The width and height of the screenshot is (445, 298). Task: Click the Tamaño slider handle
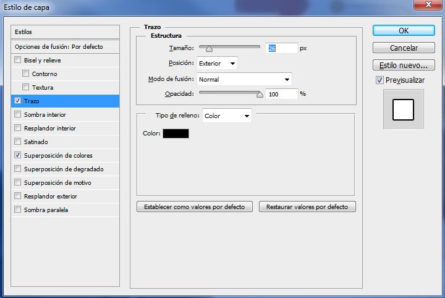point(209,49)
